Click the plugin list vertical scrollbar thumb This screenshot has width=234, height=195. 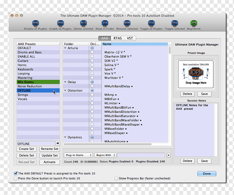click(170, 50)
